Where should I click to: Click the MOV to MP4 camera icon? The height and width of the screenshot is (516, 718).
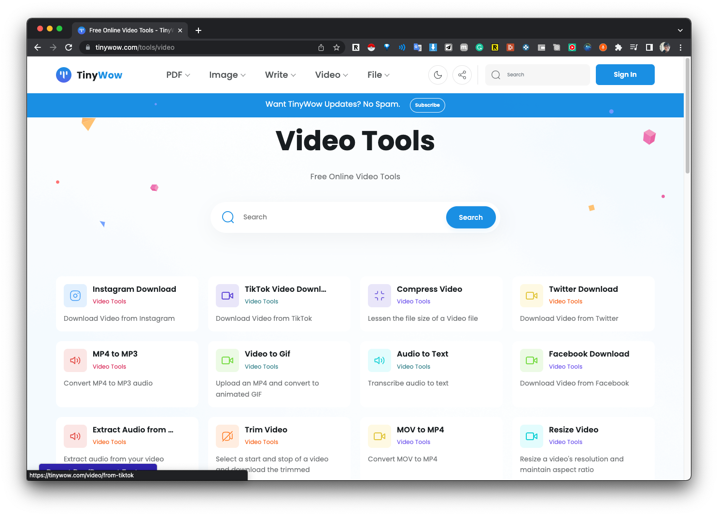pyautogui.click(x=380, y=436)
